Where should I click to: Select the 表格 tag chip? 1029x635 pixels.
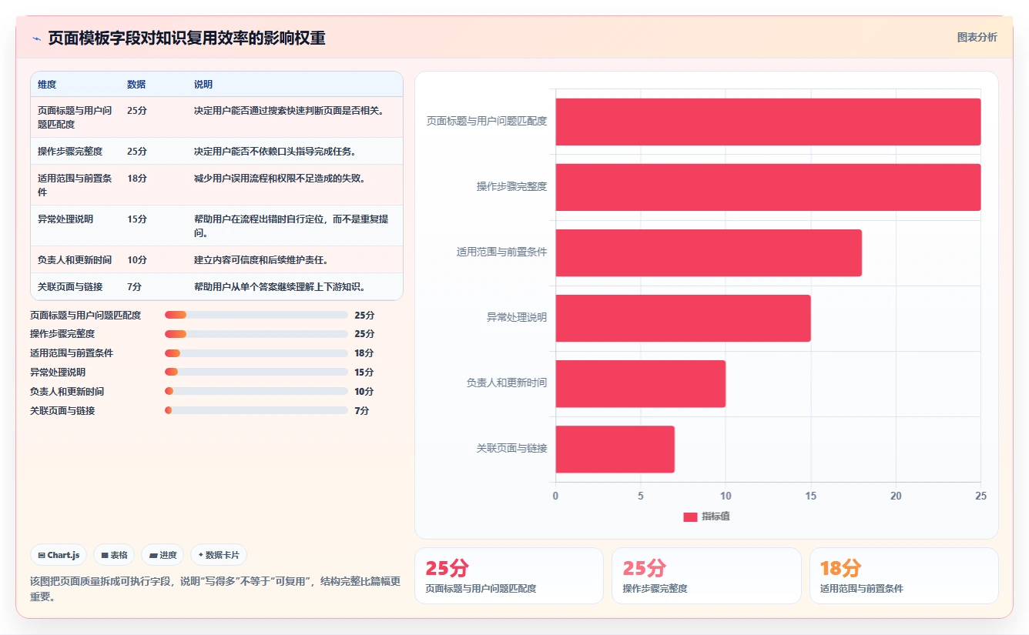coord(114,555)
